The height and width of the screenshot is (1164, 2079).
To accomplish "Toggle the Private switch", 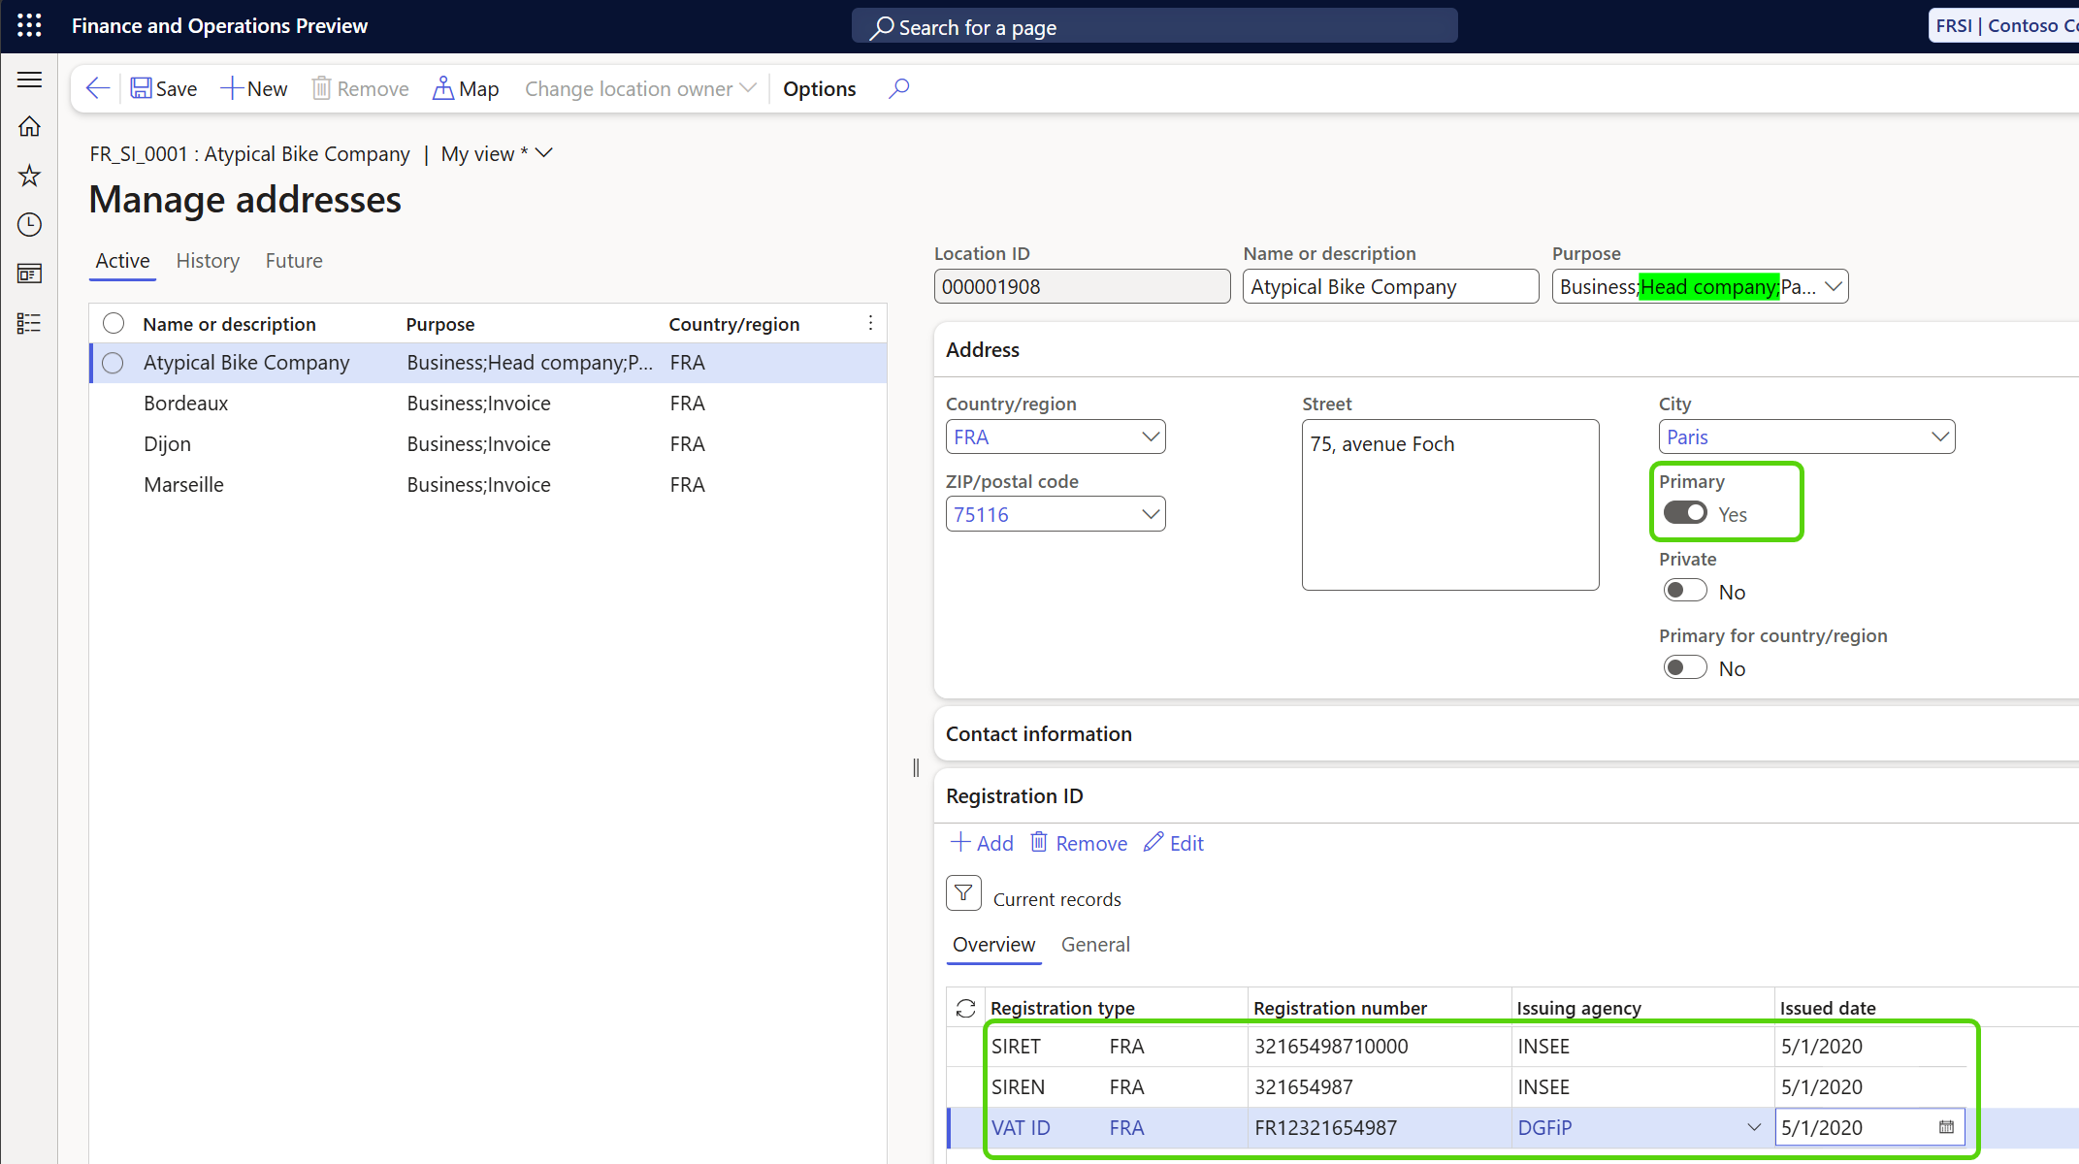I will pos(1685,590).
